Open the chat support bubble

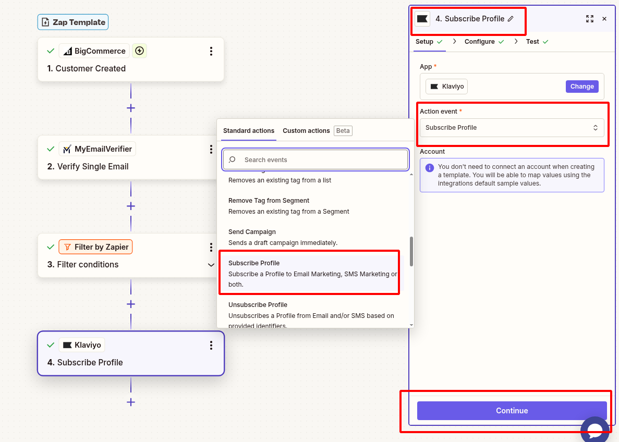click(595, 429)
